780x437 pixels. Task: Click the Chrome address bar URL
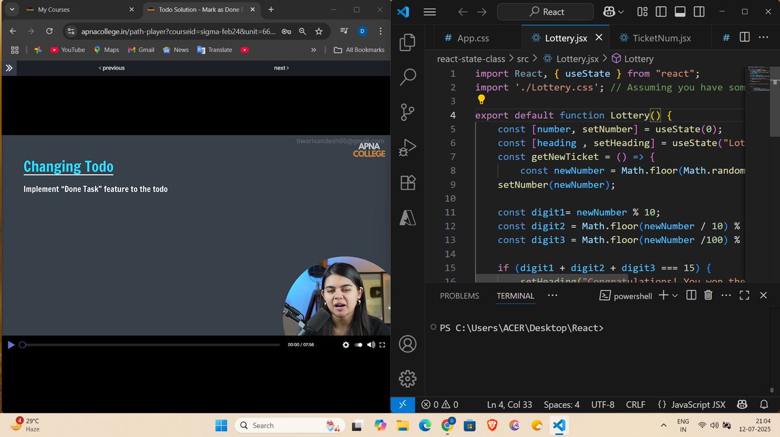pos(178,31)
